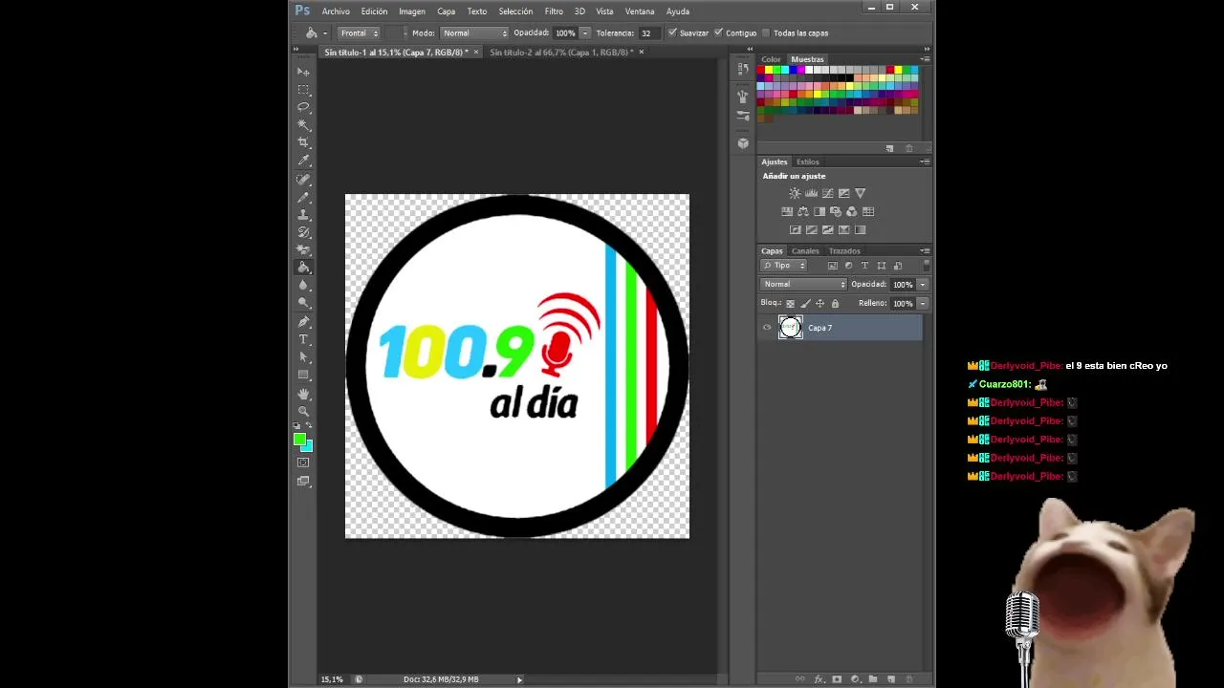Add a Vibrance adjustment
The width and height of the screenshot is (1224, 688).
860,193
